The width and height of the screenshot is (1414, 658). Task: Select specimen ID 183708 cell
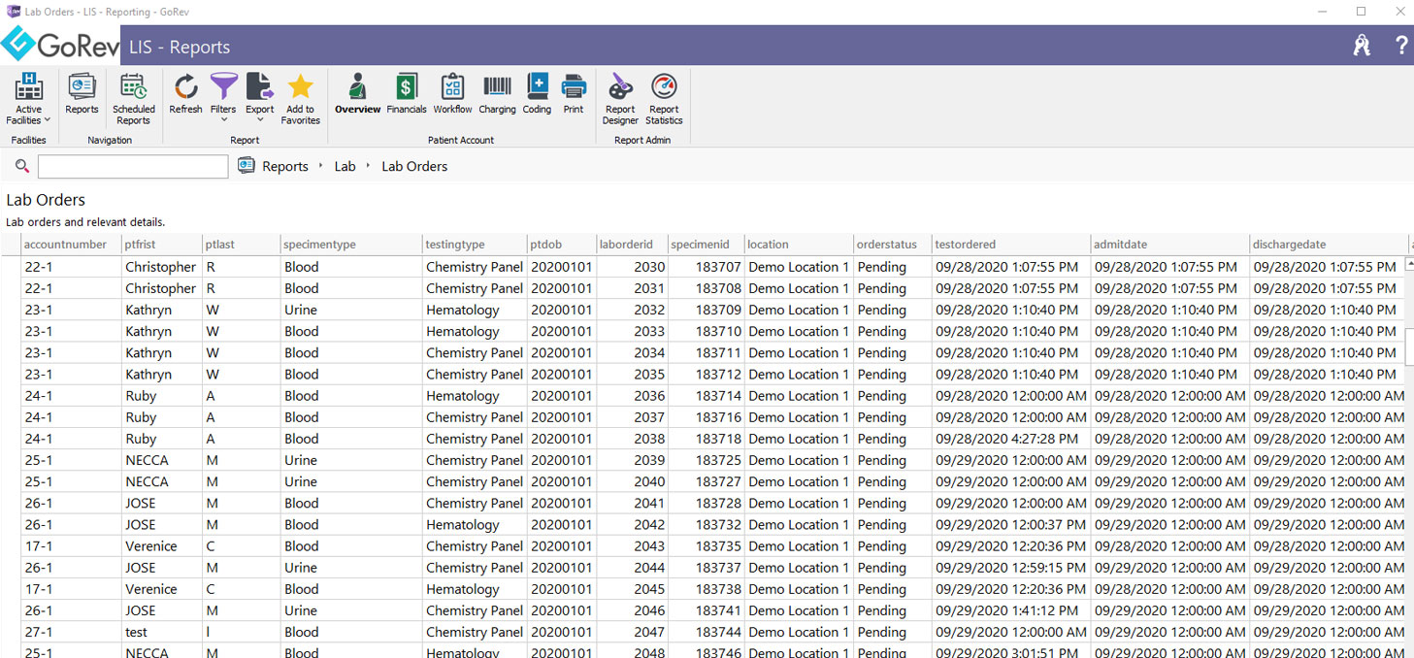click(707, 288)
